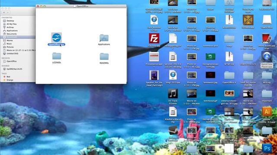
Task: Select the KindleForMac.dmg file
Action: coord(173,112)
